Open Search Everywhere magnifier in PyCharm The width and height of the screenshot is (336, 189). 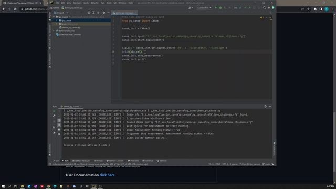[x=264, y=8]
